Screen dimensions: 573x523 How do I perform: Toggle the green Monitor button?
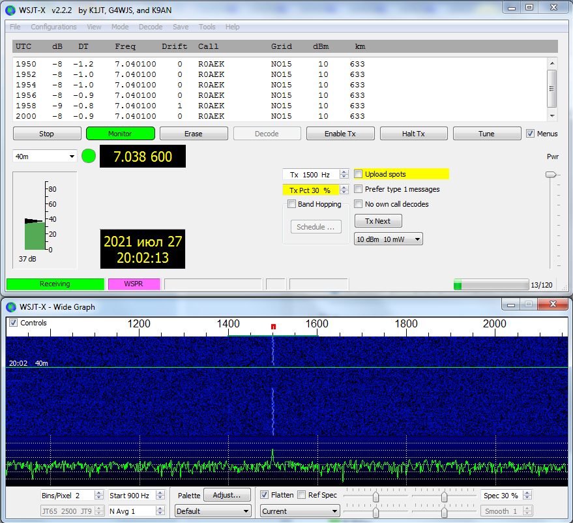120,134
